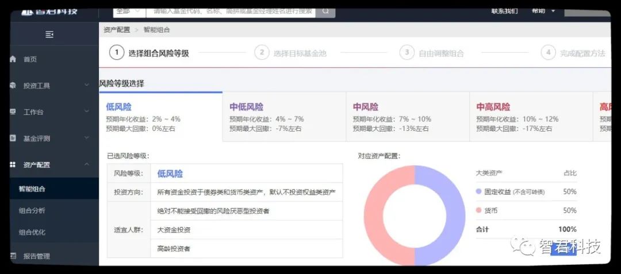This screenshot has height=274, width=621.
Task: Click the 资产配置 breadcrumb link
Action: click(x=117, y=30)
